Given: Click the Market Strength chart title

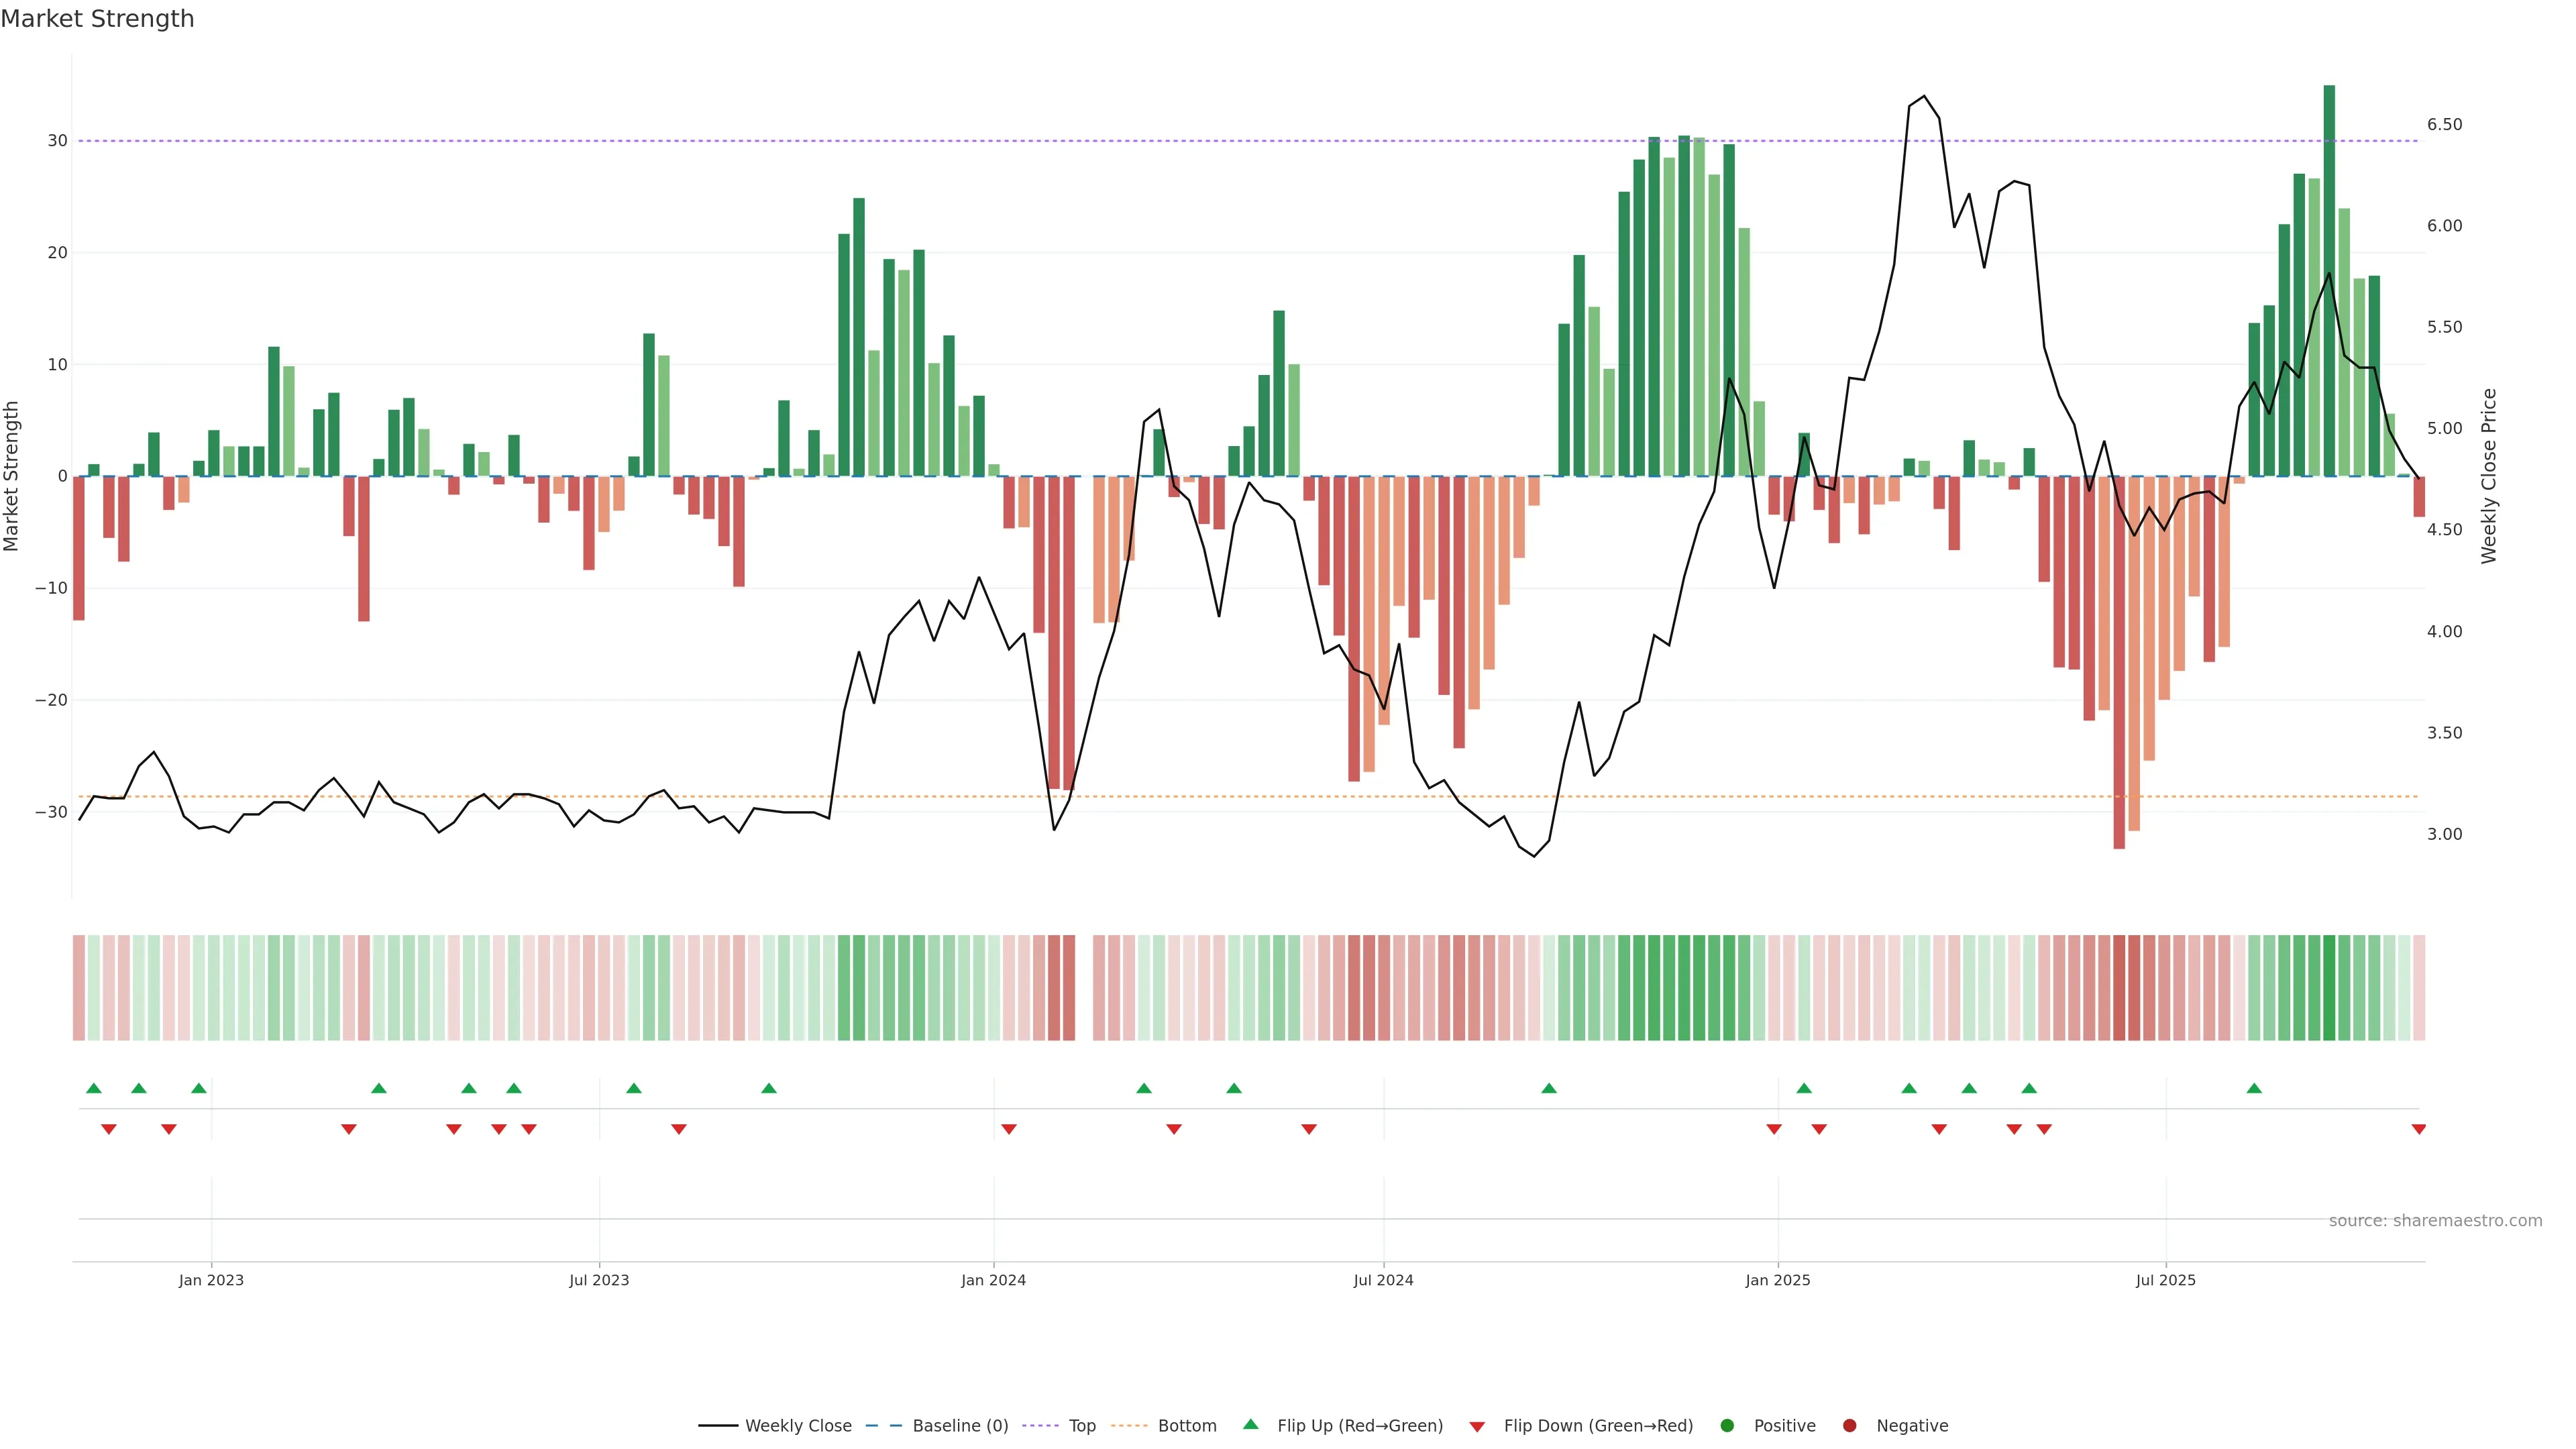Looking at the screenshot, I should coord(97,19).
